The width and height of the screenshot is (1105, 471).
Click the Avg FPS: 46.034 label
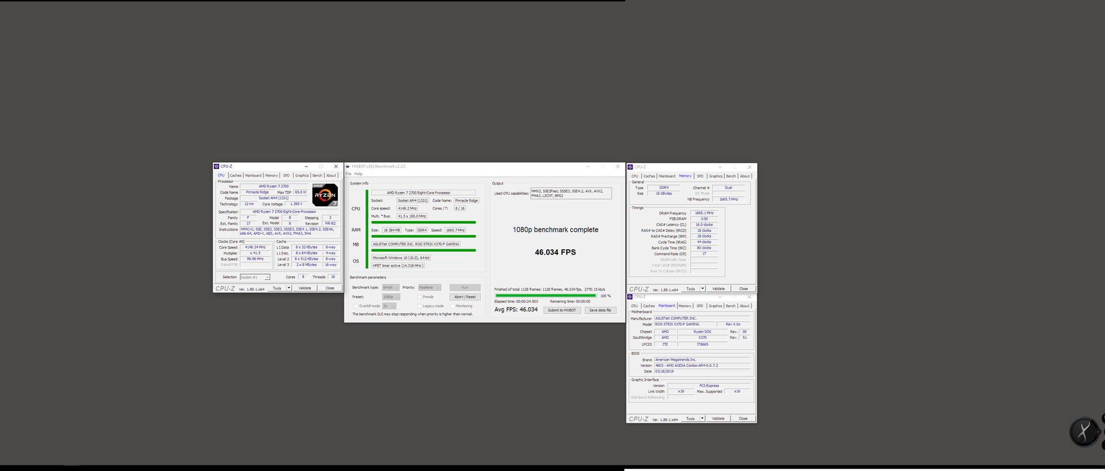click(x=516, y=310)
